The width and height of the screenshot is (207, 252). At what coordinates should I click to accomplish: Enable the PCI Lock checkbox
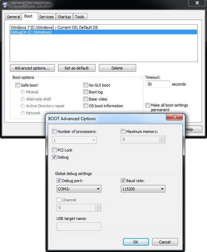(x=54, y=150)
